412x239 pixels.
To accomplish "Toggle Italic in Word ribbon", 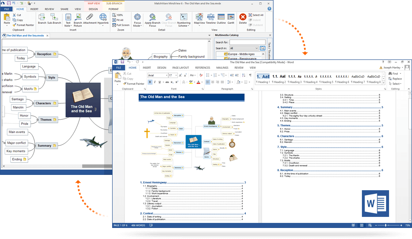I will pyautogui.click(x=155, y=82).
